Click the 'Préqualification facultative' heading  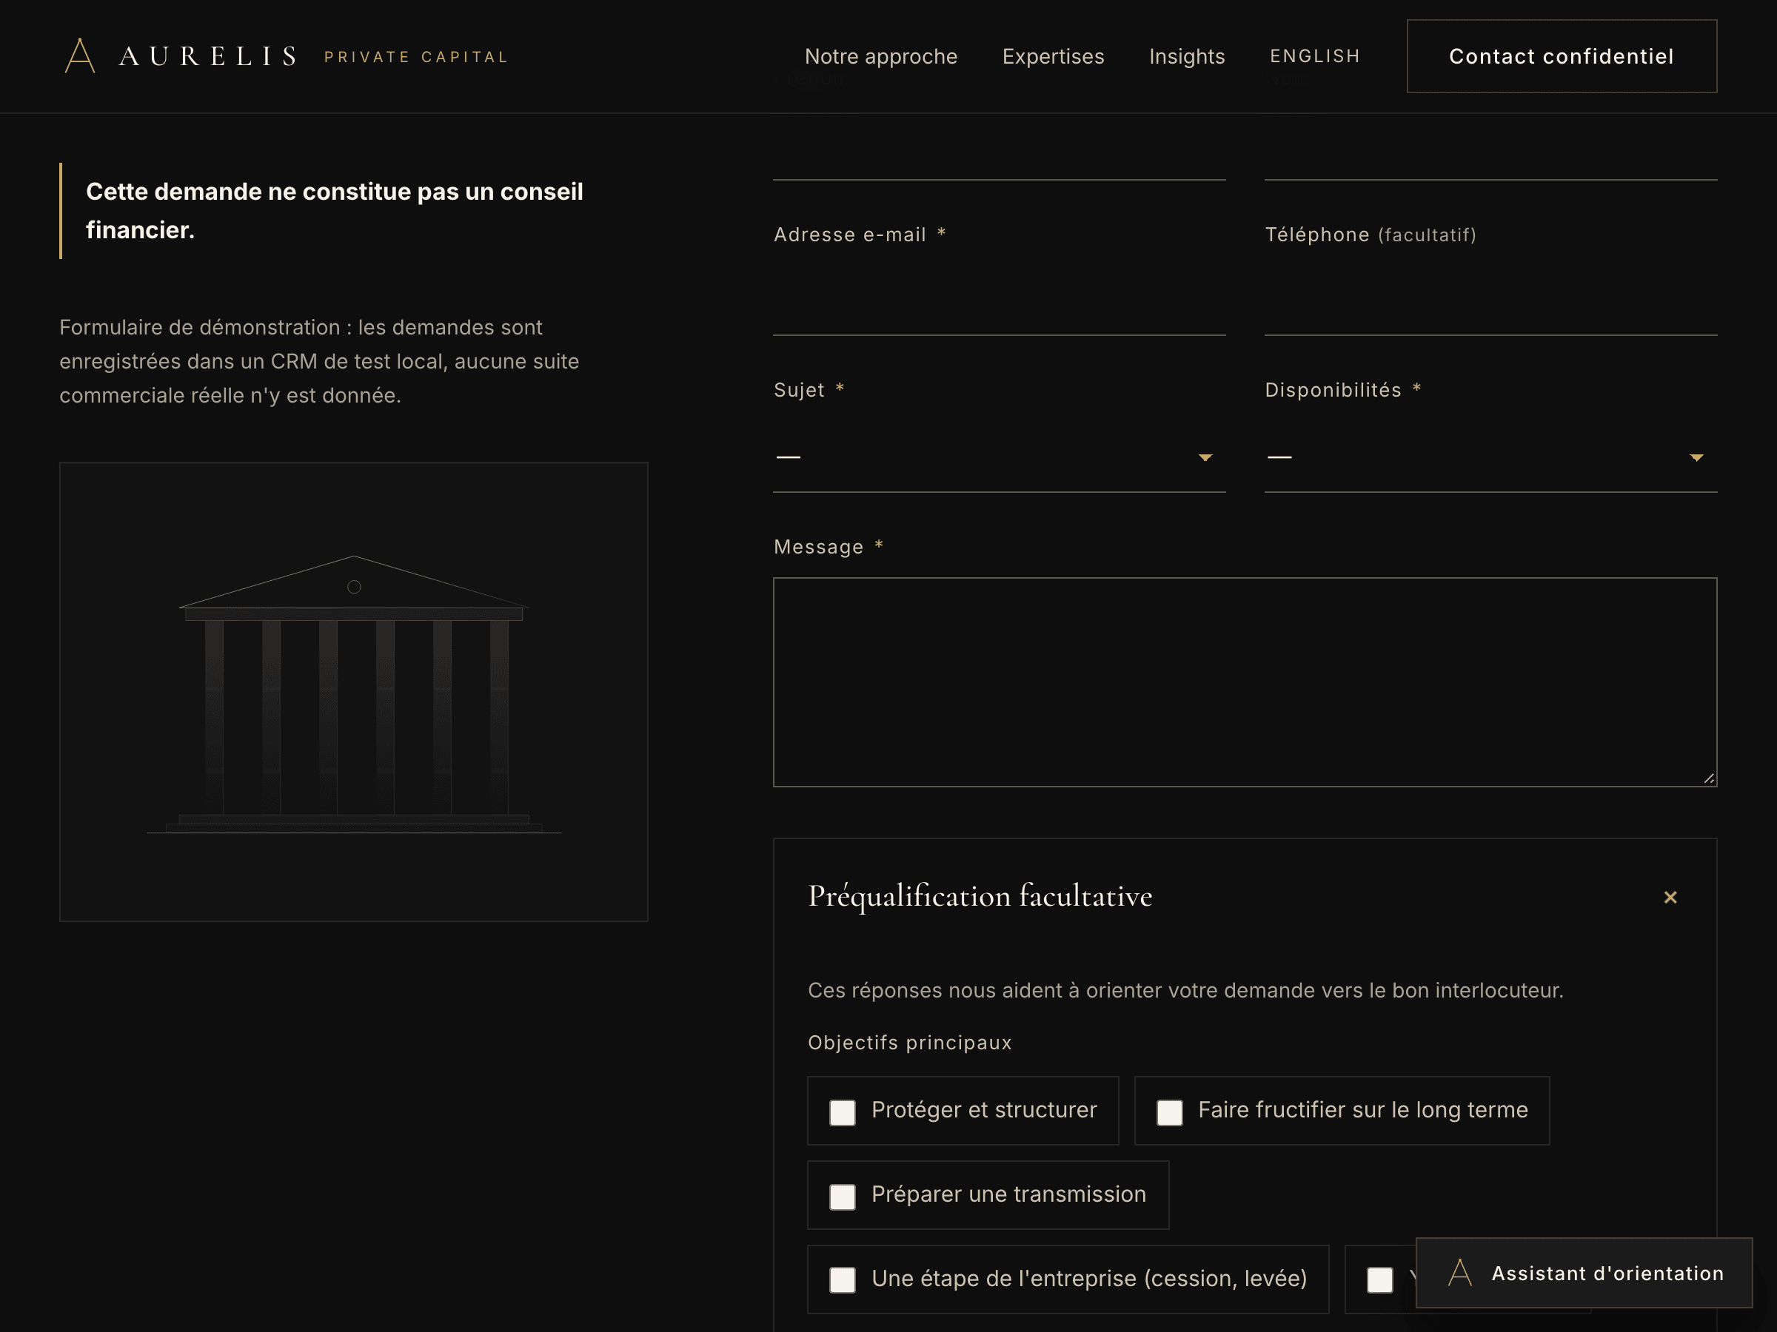980,896
